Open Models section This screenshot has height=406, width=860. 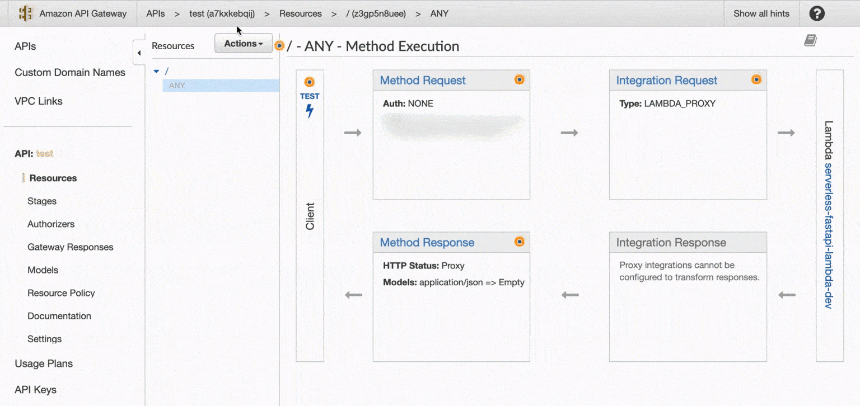[43, 270]
